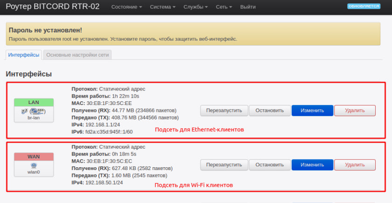Click the Роутер BITCORD RTR-02 title link
392x203 pixels.
click(52, 7)
